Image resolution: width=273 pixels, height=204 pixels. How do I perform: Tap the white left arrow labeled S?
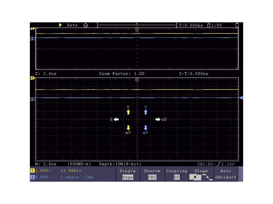coord(116,120)
